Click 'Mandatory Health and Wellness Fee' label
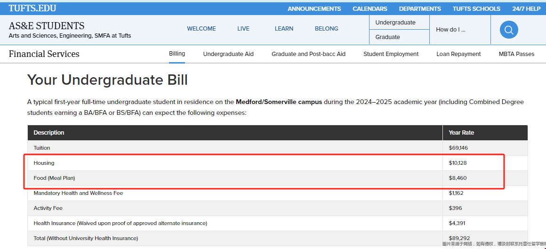Viewport: 546px width, 249px height. [x=78, y=193]
